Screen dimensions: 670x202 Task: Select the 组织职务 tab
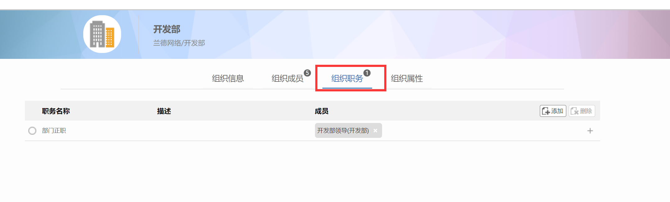pos(347,78)
